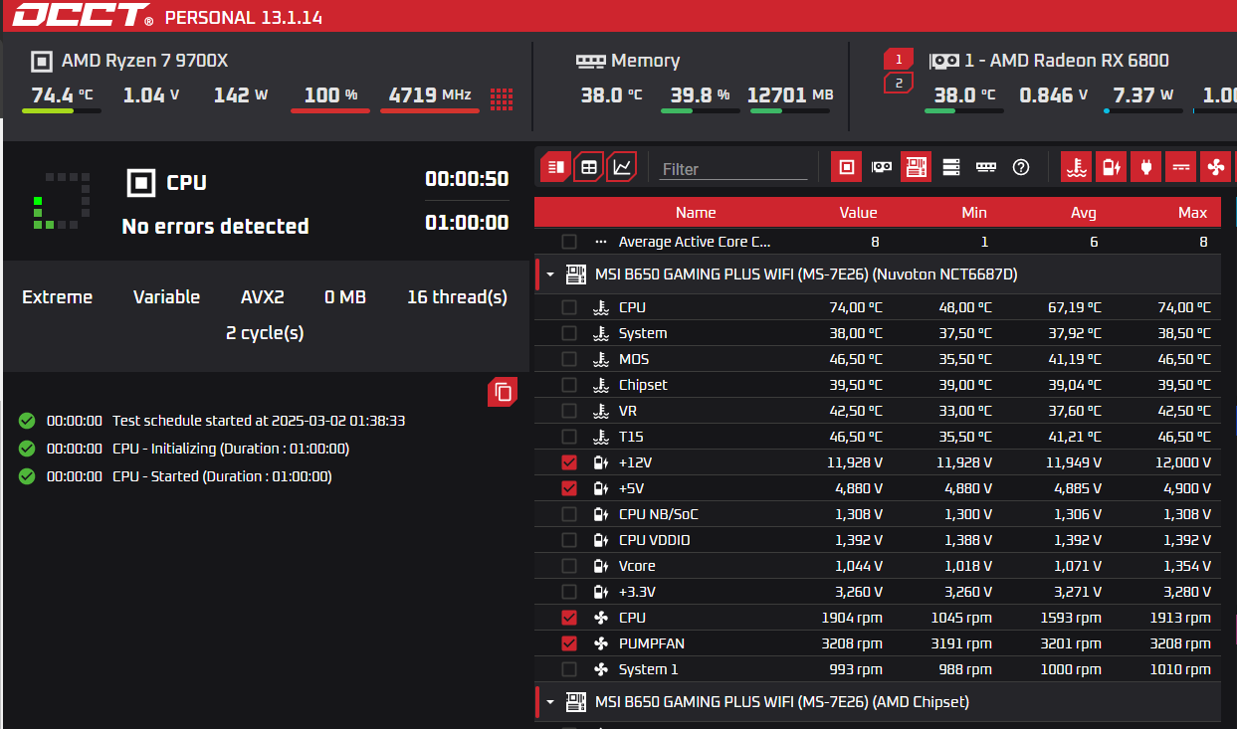Click the CPU temperature 74.4 °C progress bar

[61, 111]
